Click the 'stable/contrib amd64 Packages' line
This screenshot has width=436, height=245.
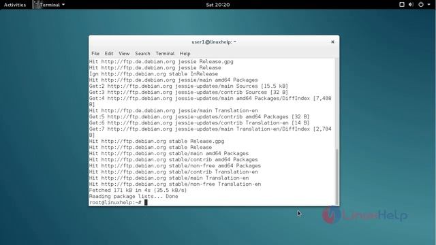click(173, 160)
